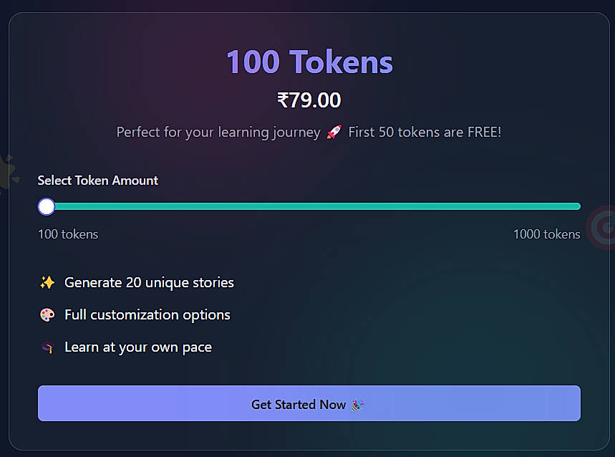Select the 1000 tokens maximum label
The image size is (615, 457).
click(x=546, y=234)
